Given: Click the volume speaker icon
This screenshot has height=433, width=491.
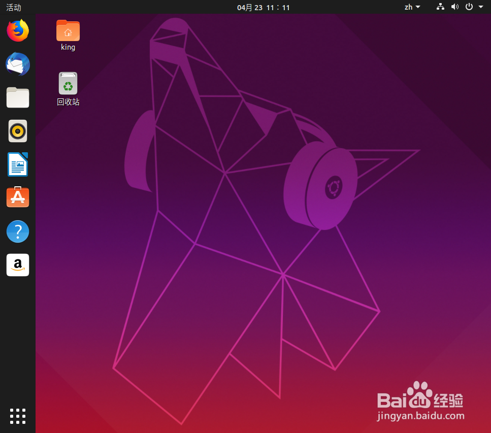Looking at the screenshot, I should point(454,7).
